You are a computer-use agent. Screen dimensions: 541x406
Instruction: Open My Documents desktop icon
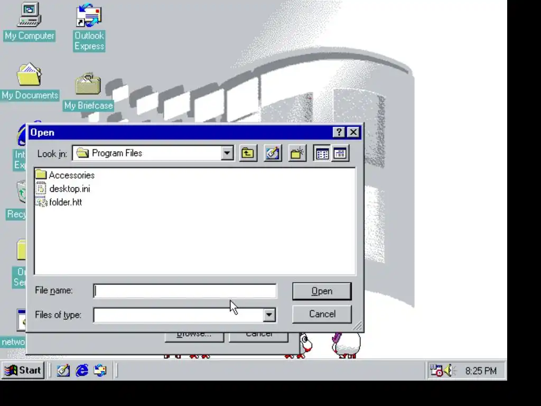click(30, 81)
